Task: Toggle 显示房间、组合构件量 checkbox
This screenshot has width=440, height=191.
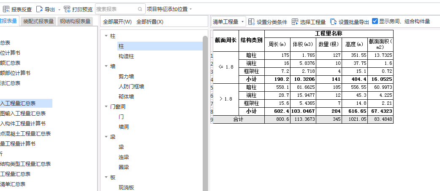Action: pos(375,21)
